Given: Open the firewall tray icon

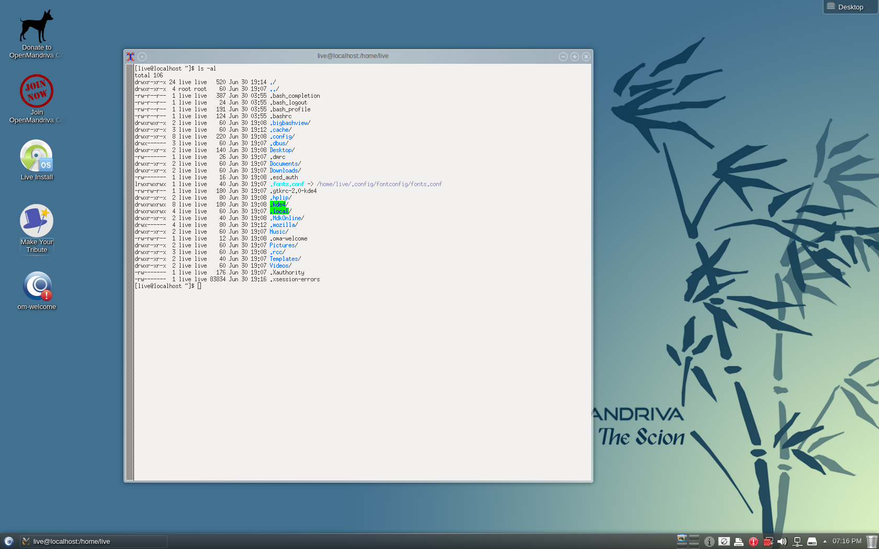Looking at the screenshot, I should pos(768,542).
